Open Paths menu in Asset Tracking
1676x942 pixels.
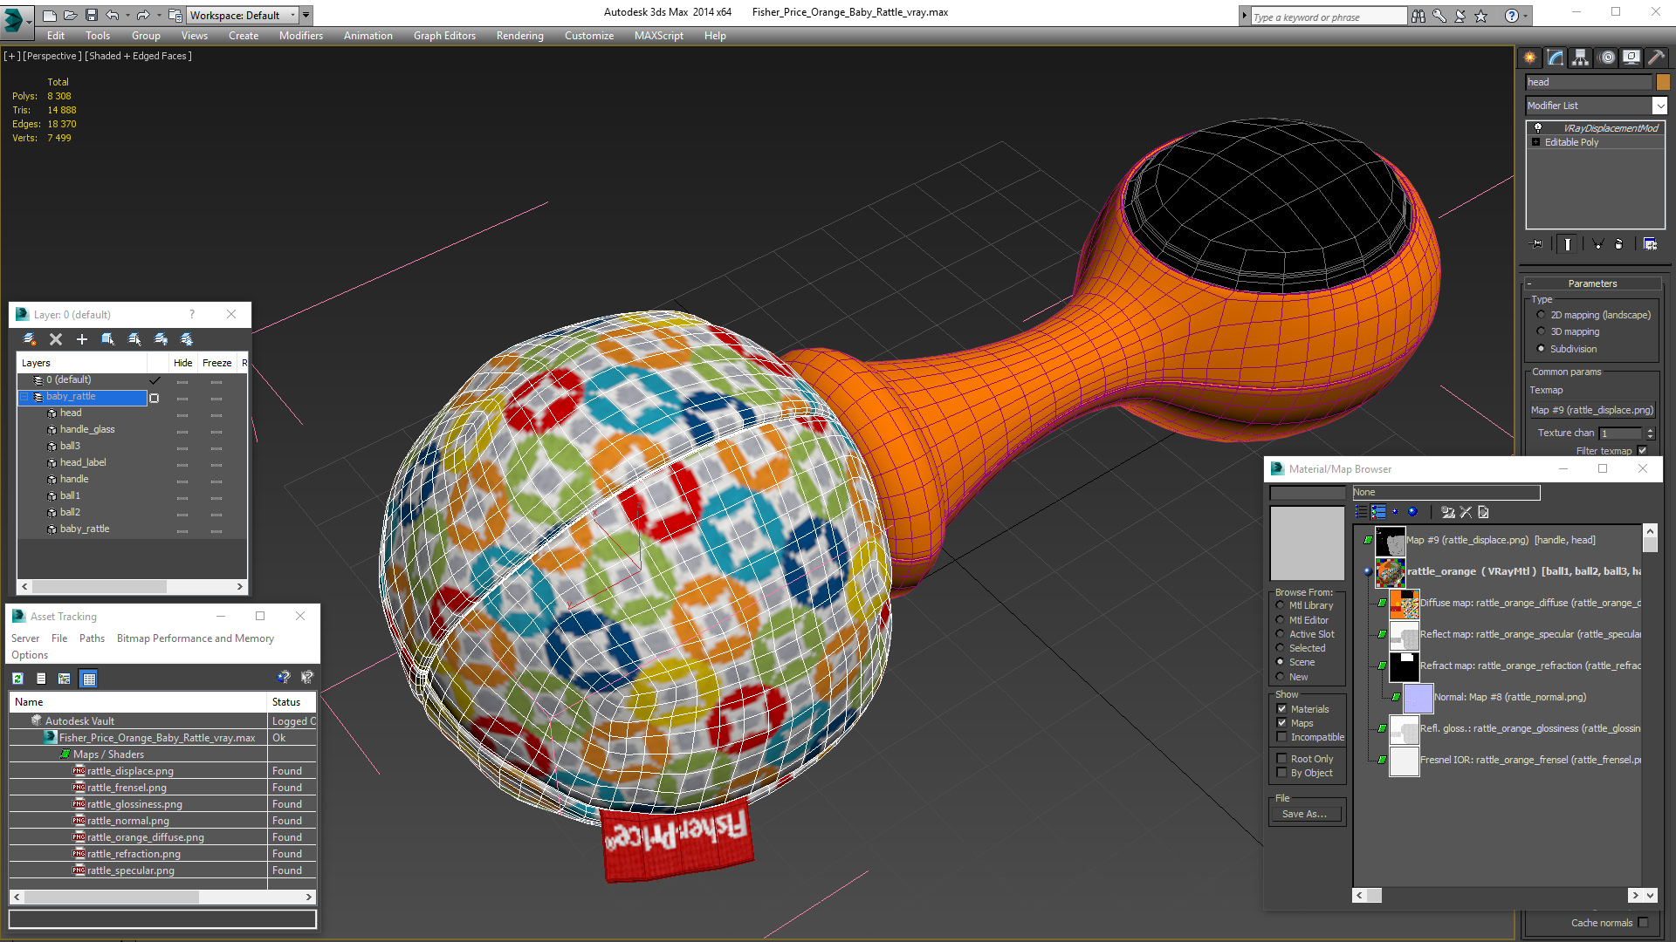pyautogui.click(x=92, y=638)
